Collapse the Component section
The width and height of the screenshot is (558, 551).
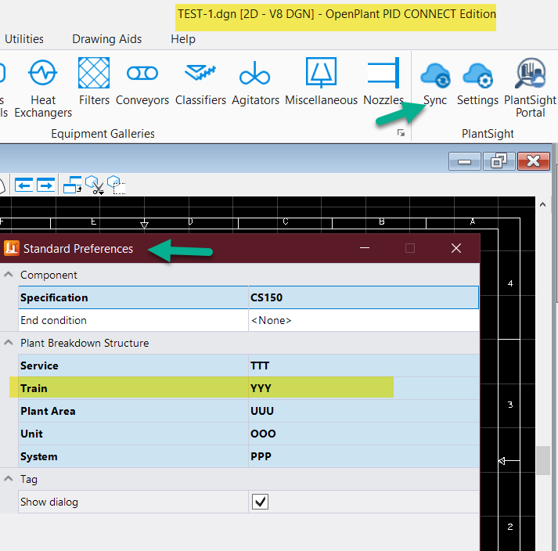(x=9, y=275)
